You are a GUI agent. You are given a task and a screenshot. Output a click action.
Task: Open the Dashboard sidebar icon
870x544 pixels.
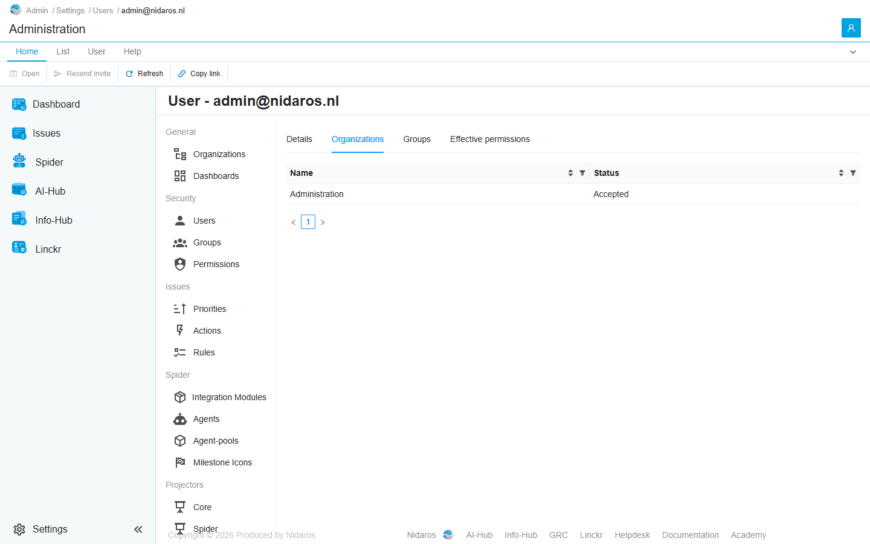(x=19, y=105)
